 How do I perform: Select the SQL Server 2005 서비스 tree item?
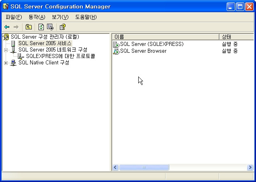(x=45, y=43)
